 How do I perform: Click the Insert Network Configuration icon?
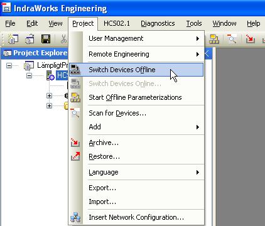pyautogui.click(x=75, y=217)
